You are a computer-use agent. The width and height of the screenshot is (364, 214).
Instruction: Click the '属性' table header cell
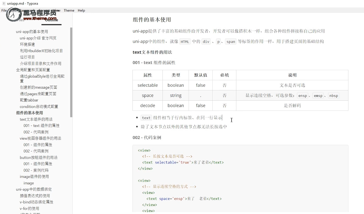147,75
